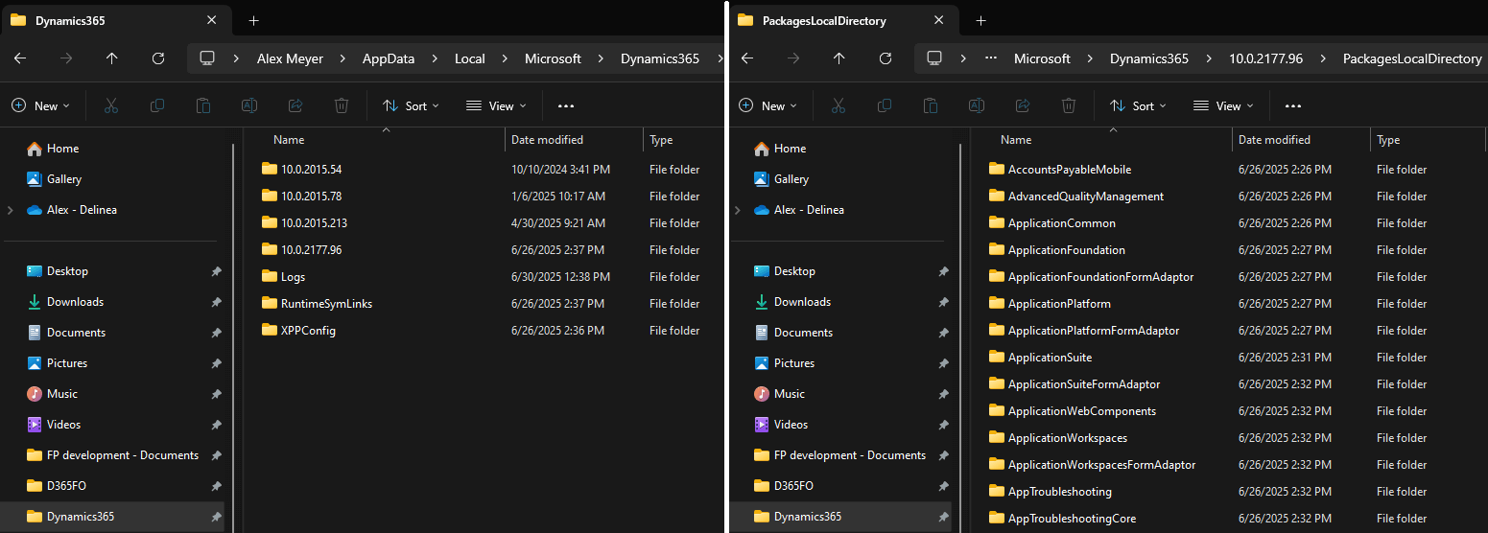Click the PC monitor icon in left address bar

[x=207, y=58]
